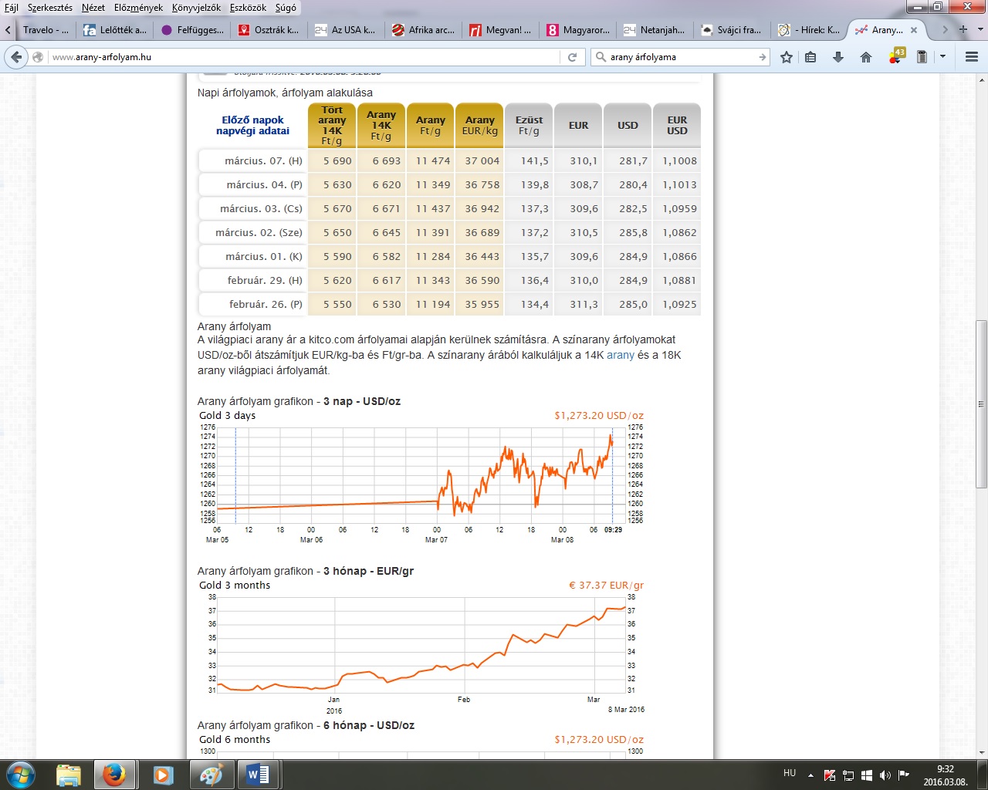Open the Eszközök menu

(x=248, y=8)
